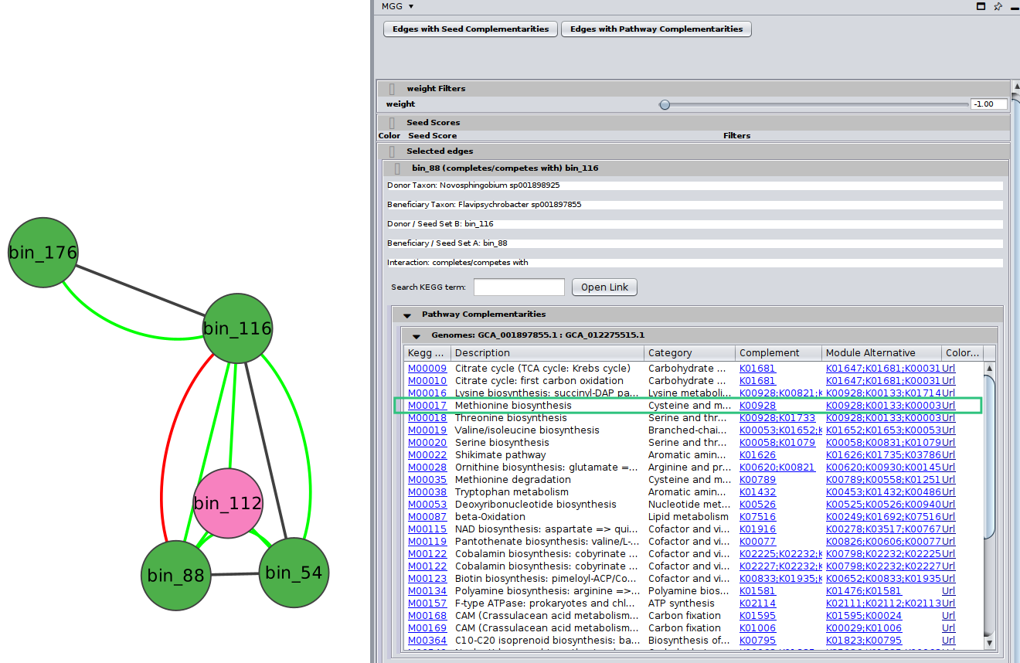This screenshot has height=663, width=1020.
Task: Float the MGG panel window
Action: (x=981, y=6)
